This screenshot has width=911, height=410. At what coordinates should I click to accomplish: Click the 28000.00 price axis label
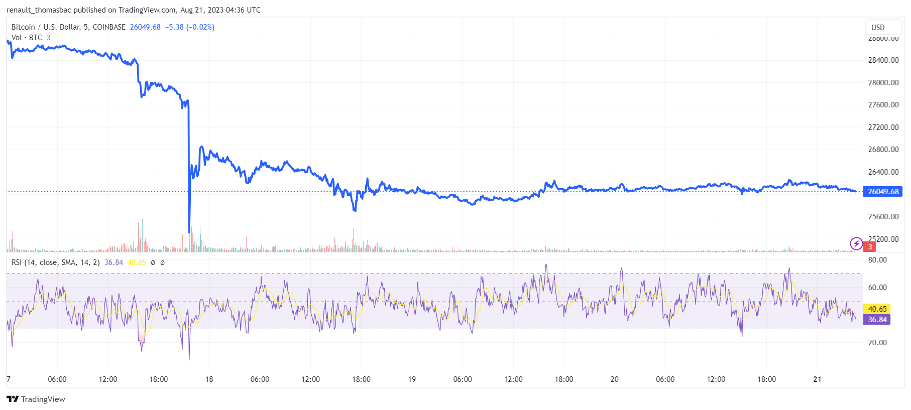click(x=883, y=83)
